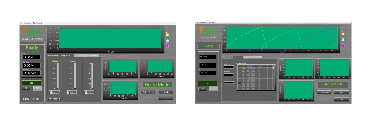Click green OFF indicator in left window
The width and height of the screenshot is (371, 126).
point(31,83)
